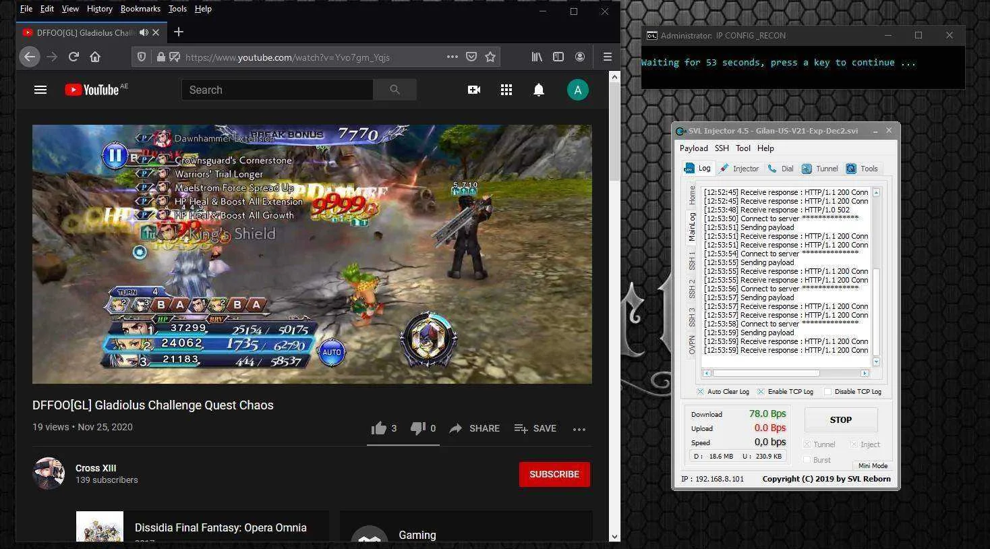
Task: Open YouTube account avatar A
Action: click(x=578, y=90)
